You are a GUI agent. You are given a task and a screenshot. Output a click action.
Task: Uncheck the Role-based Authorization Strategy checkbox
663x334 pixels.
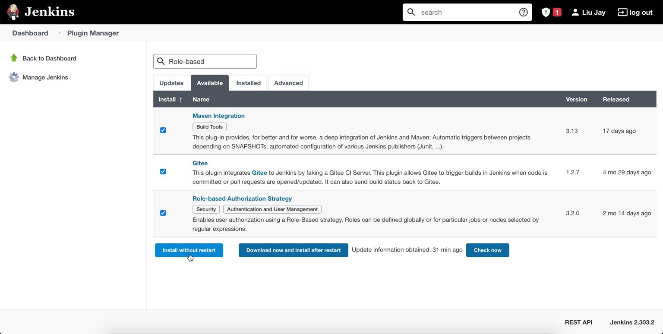point(163,213)
